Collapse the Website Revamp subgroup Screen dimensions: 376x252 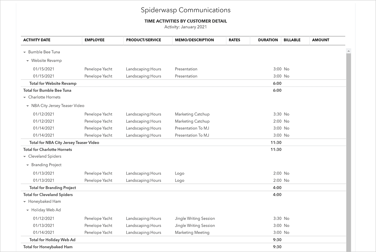(x=28, y=61)
